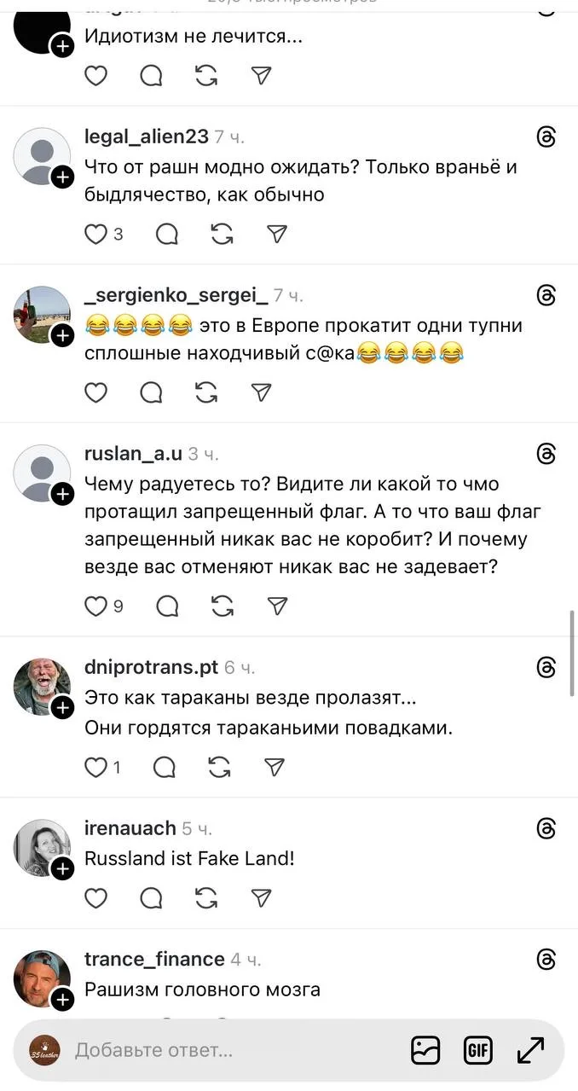
Task: Follow legal_alien23 via plus badge on avatar
Action: point(62,177)
